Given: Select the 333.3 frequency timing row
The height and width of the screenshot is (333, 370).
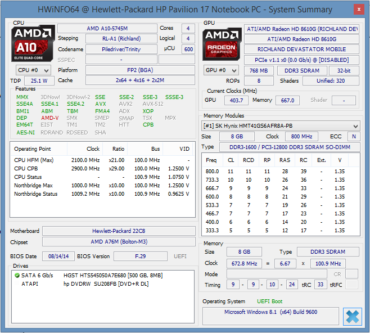Looking at the screenshot, I should click(281, 230).
